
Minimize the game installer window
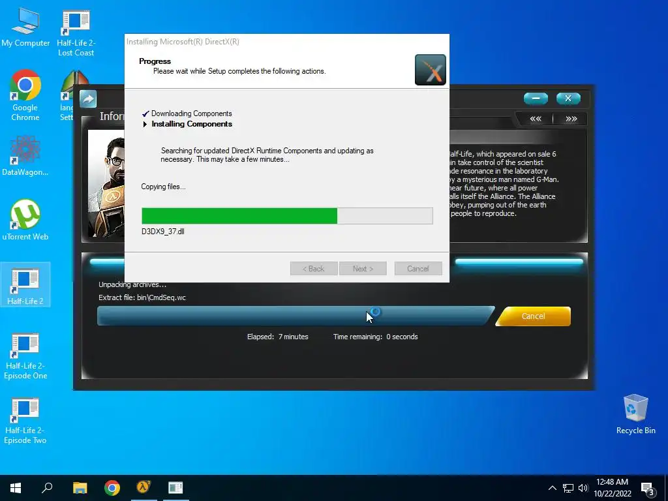(536, 99)
